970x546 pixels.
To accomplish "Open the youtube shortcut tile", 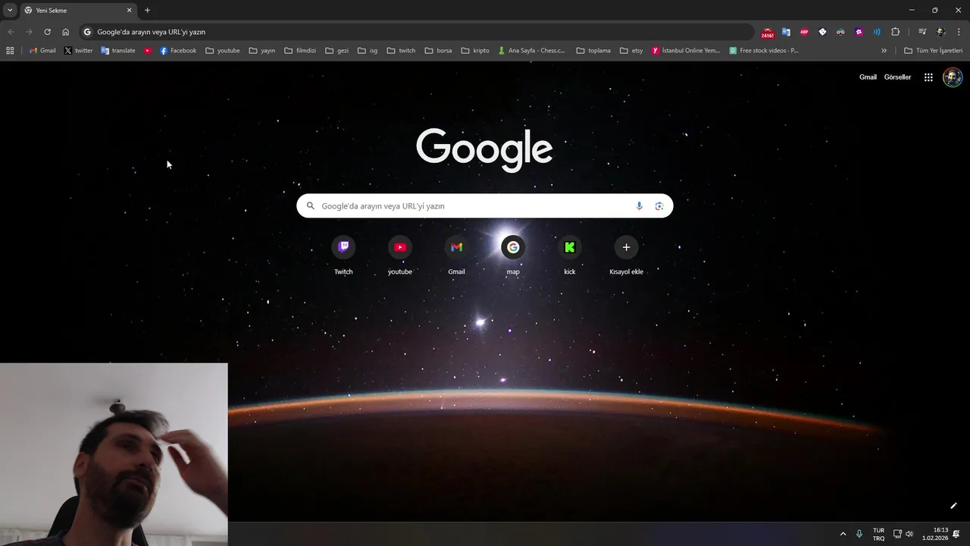I will pyautogui.click(x=400, y=256).
